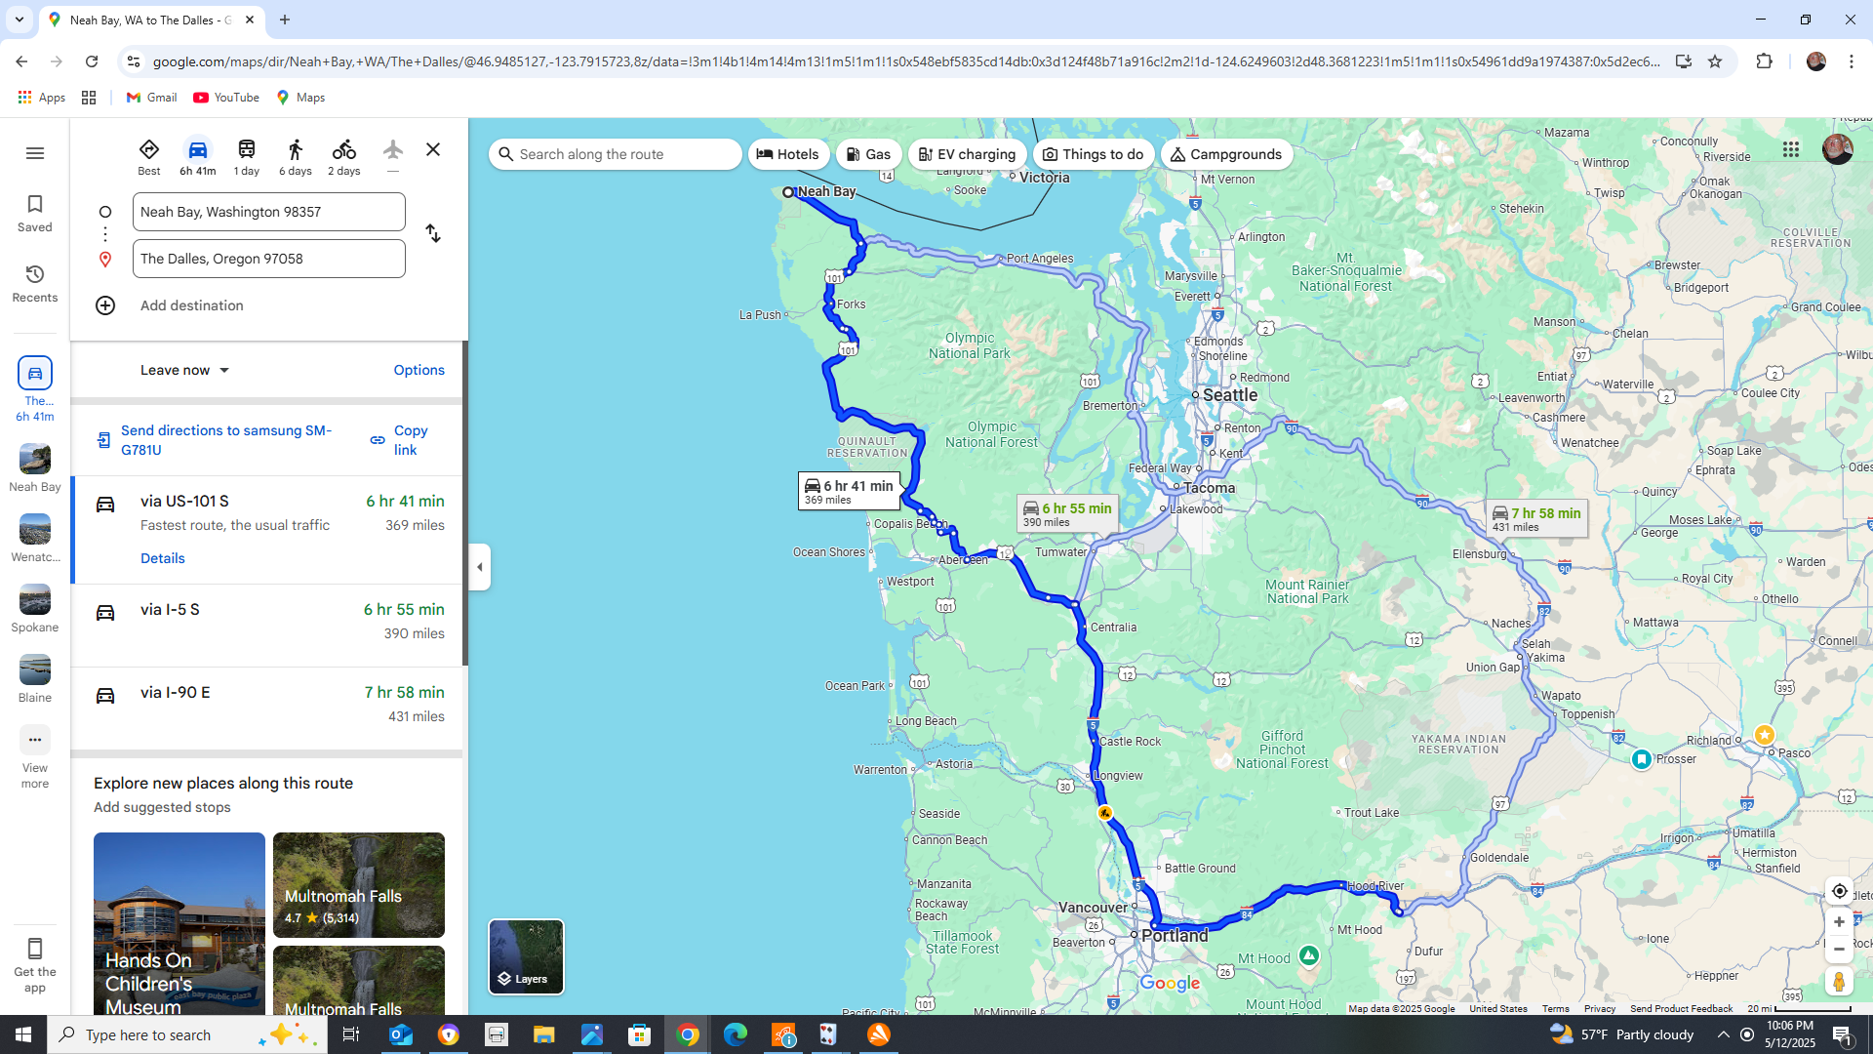Click the reverse starting point and destination icon
The image size is (1873, 1054).
[433, 234]
